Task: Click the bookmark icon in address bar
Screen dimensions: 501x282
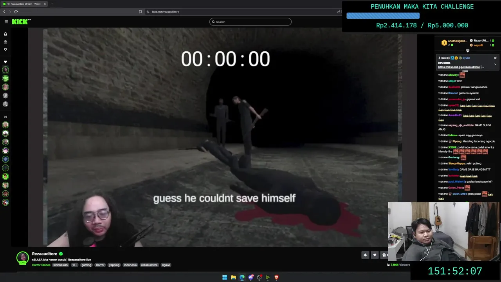Action: click(140, 12)
